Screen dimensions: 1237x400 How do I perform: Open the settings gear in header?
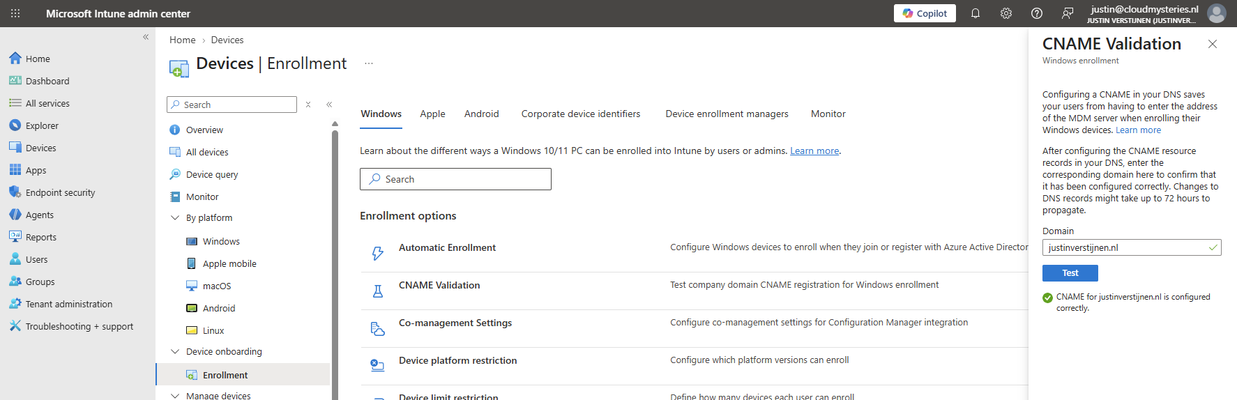(1006, 13)
